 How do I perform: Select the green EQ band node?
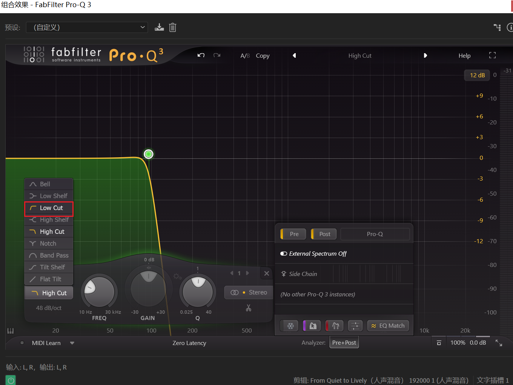pyautogui.click(x=149, y=154)
